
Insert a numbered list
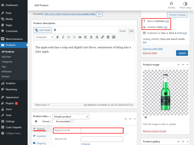click(74, 37)
